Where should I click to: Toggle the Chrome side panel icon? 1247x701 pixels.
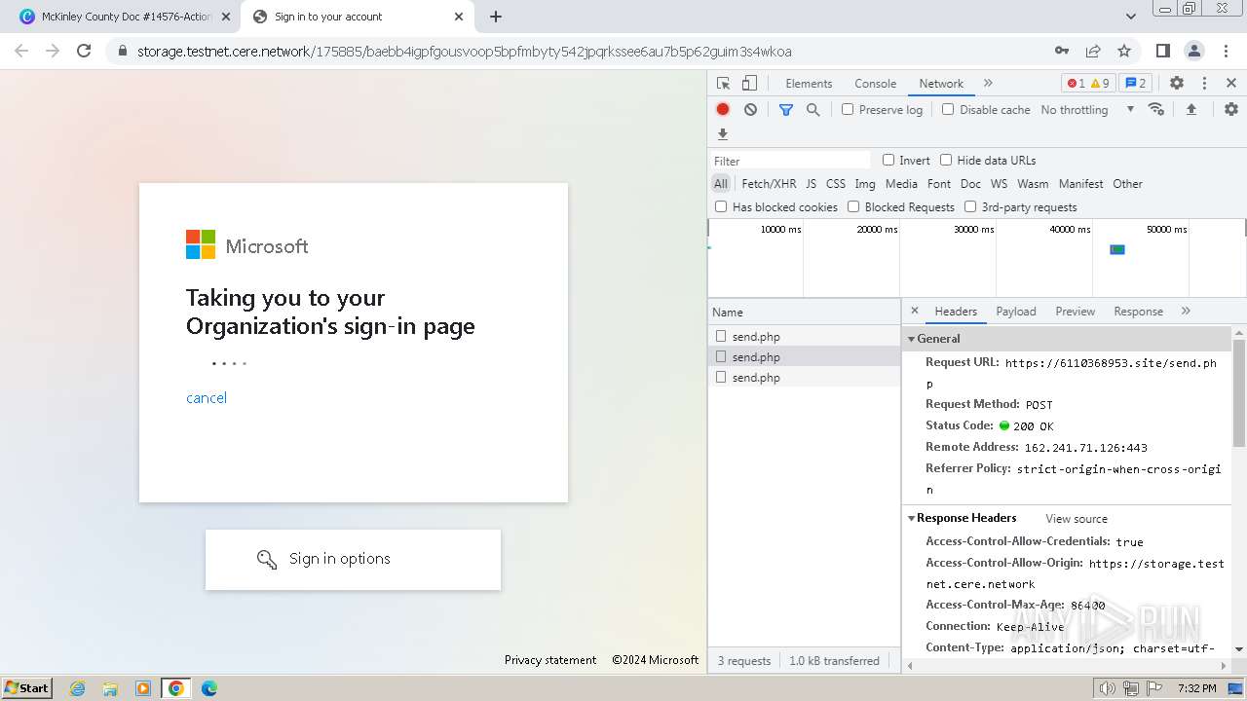(x=1162, y=51)
